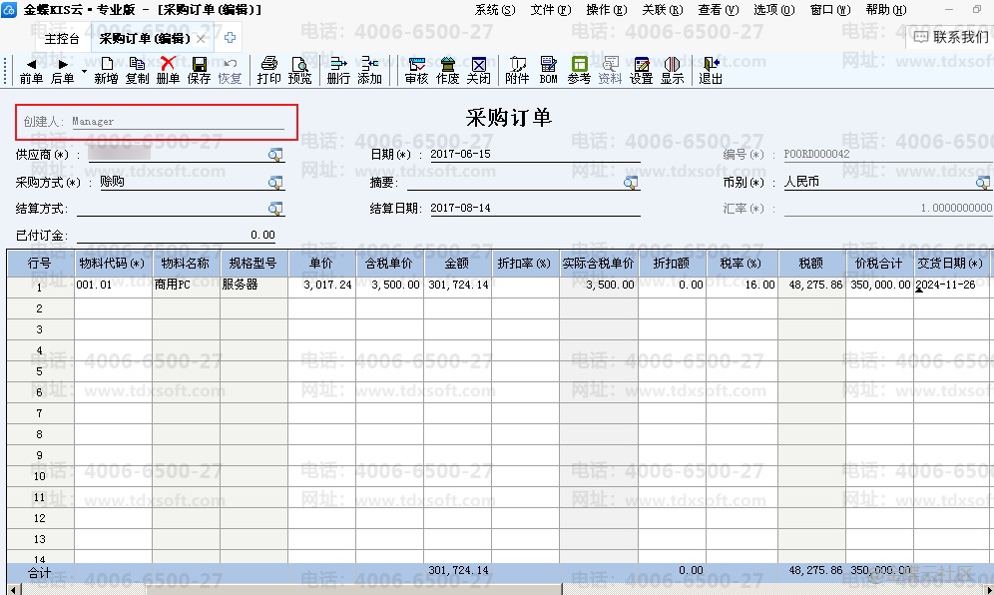Go to previous order with 前单
Viewport: 994px width, 595px height.
[x=31, y=71]
